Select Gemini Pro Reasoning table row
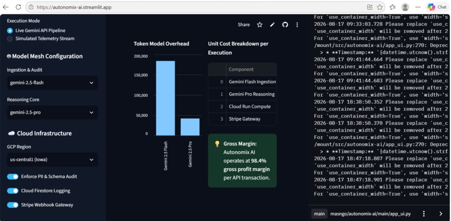This screenshot has height=221, width=451. (242, 94)
